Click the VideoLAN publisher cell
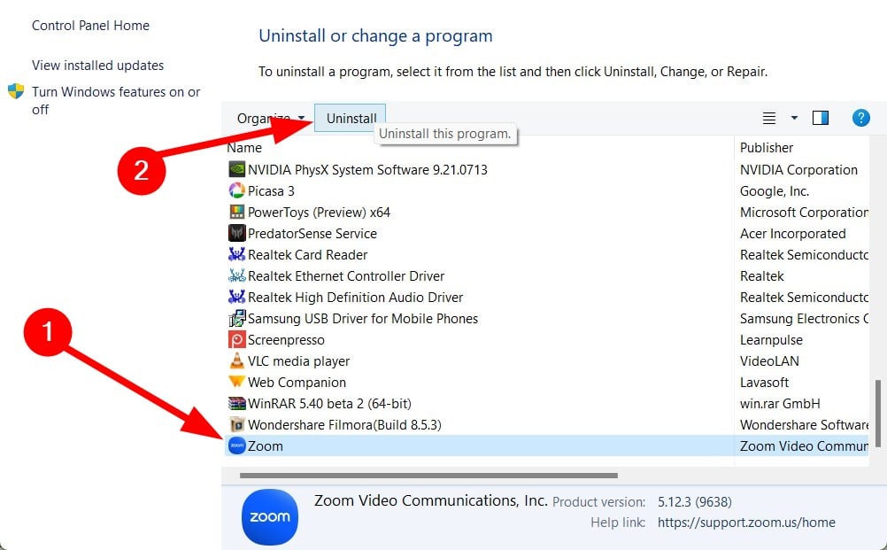Screen dimensions: 887x550 pos(769,361)
